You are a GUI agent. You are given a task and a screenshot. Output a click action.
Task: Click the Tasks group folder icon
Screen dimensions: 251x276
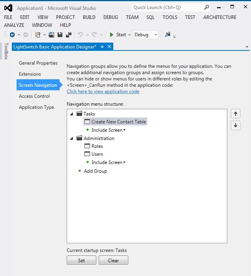pyautogui.click(x=79, y=114)
